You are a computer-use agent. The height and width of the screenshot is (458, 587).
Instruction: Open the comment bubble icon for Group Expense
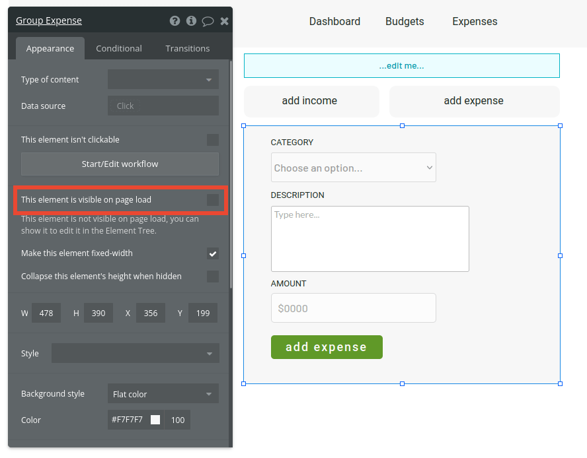pos(208,20)
